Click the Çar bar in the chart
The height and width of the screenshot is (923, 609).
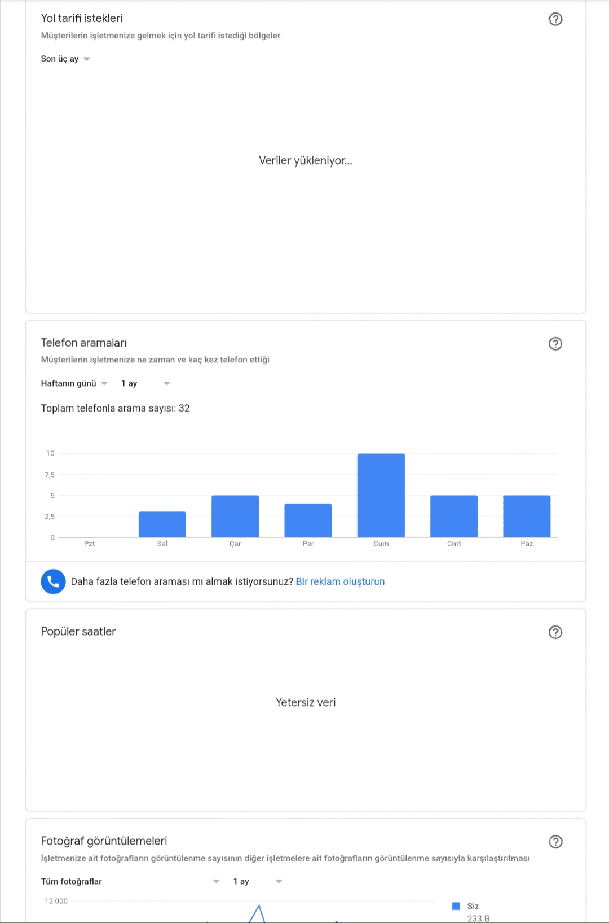[x=235, y=516]
